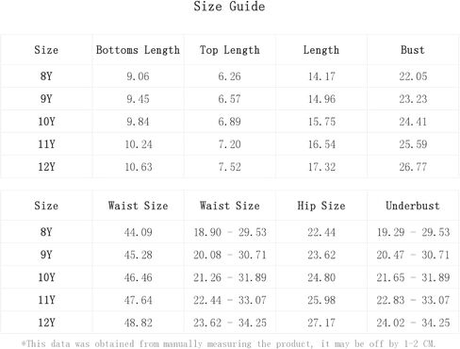This screenshot has width=460, height=349.
Task: Click the 9Y waist size value 45.28
Action: tap(139, 255)
